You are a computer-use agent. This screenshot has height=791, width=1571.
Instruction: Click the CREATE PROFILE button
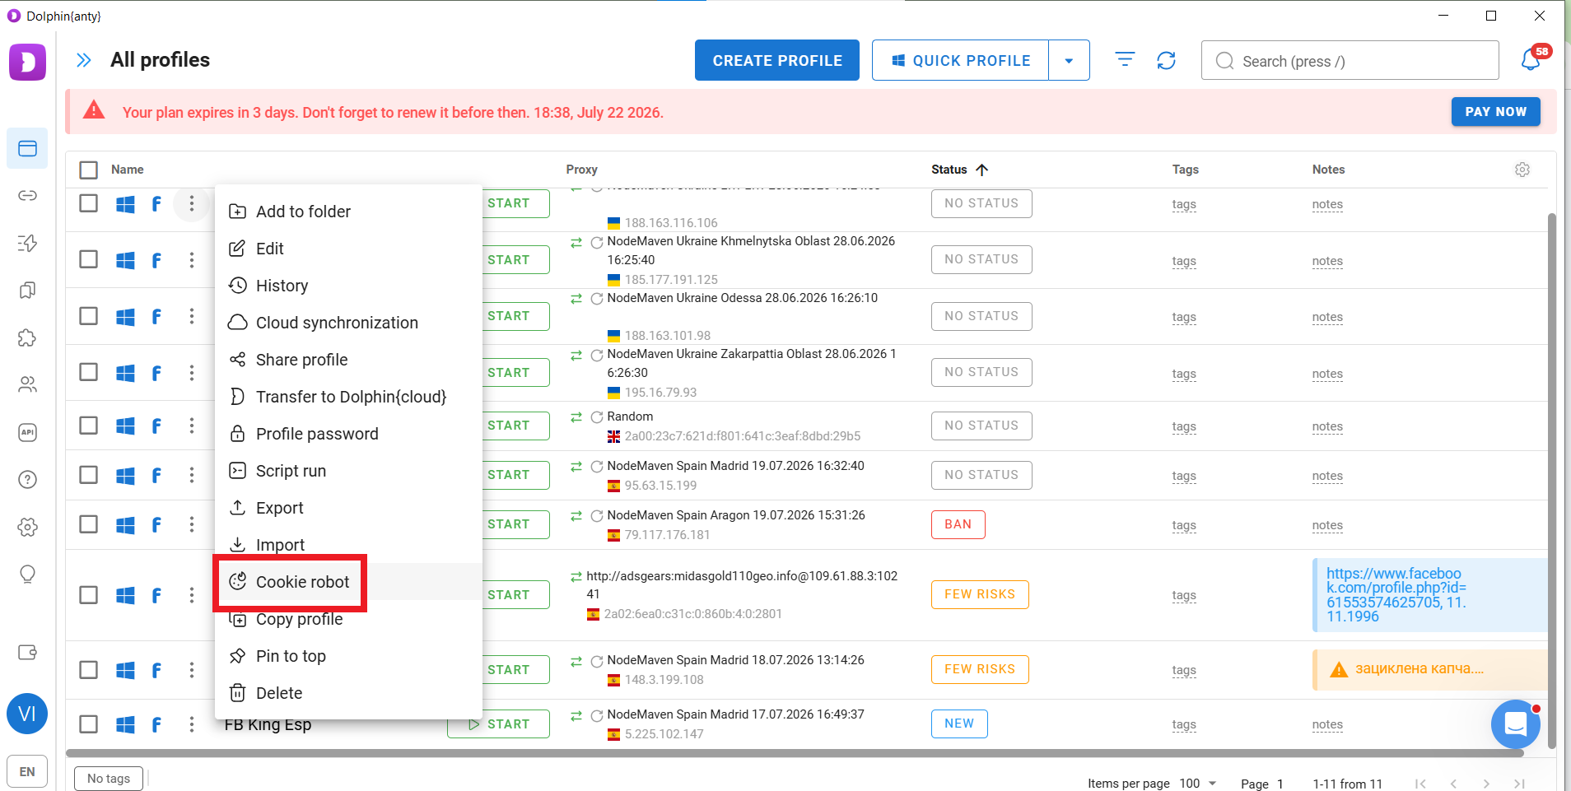point(777,60)
